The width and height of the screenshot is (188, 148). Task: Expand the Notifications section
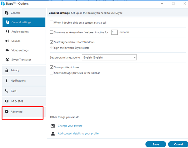[24, 81]
